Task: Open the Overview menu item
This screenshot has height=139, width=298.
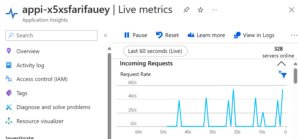Action: (28, 51)
